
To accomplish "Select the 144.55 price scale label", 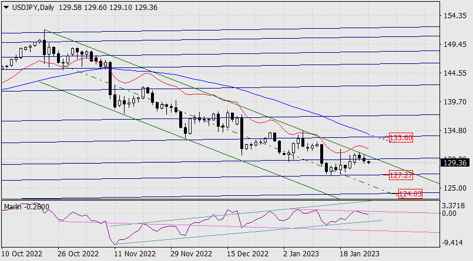I will tap(456, 73).
